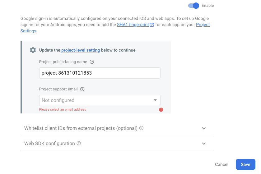This screenshot has height=174, width=261.
Task: Open the SHA1 fingerprint link
Action: [x=133, y=25]
